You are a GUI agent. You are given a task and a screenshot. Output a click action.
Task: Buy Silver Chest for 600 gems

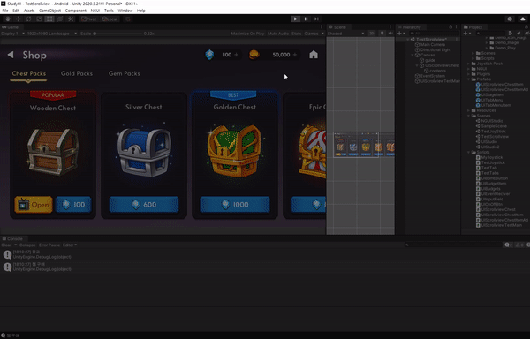pyautogui.click(x=144, y=205)
